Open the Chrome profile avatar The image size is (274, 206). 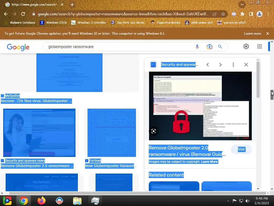click(x=260, y=14)
